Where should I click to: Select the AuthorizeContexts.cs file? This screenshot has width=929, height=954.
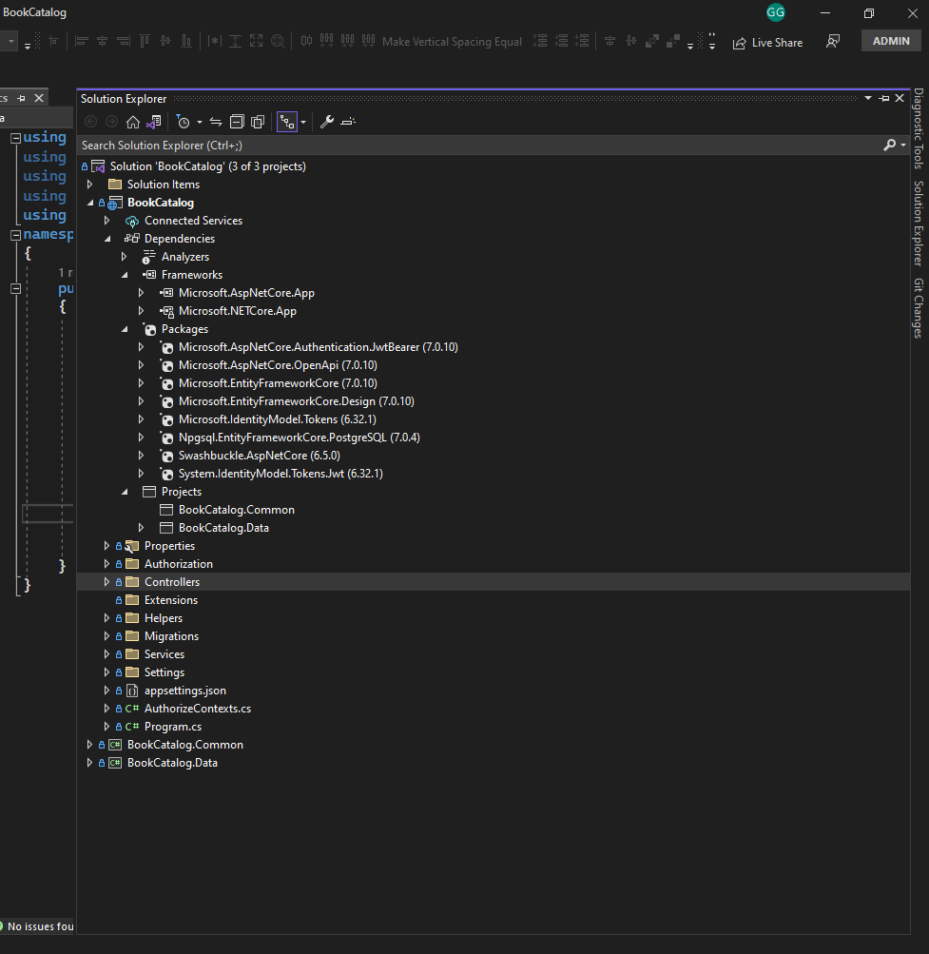tap(198, 709)
